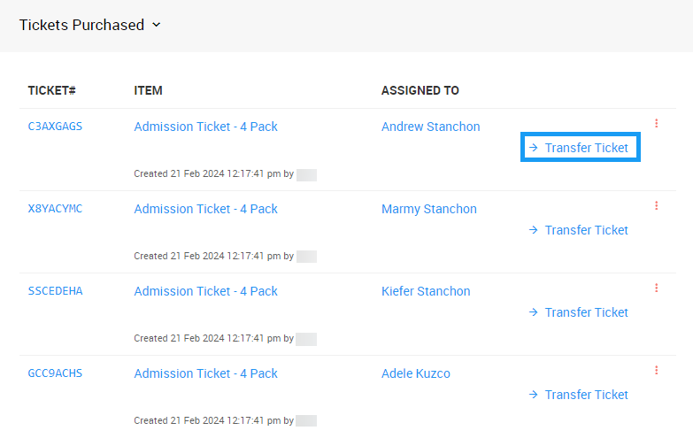Image resolution: width=693 pixels, height=446 pixels.
Task: Open ticket number C3AXGAGS
Action: 55,127
